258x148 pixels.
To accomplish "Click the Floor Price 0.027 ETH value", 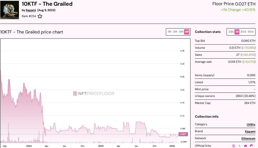I will (245, 4).
